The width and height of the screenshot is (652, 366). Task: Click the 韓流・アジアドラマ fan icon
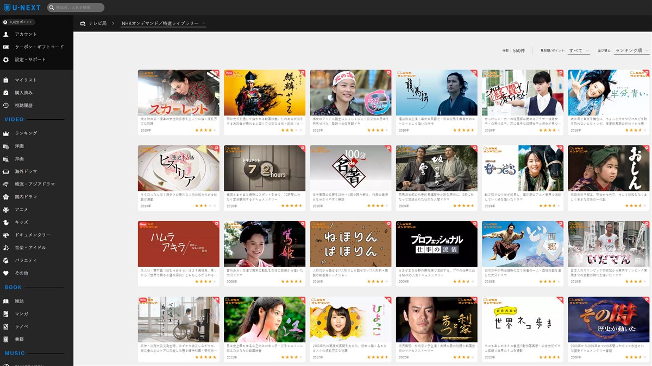tap(6, 184)
